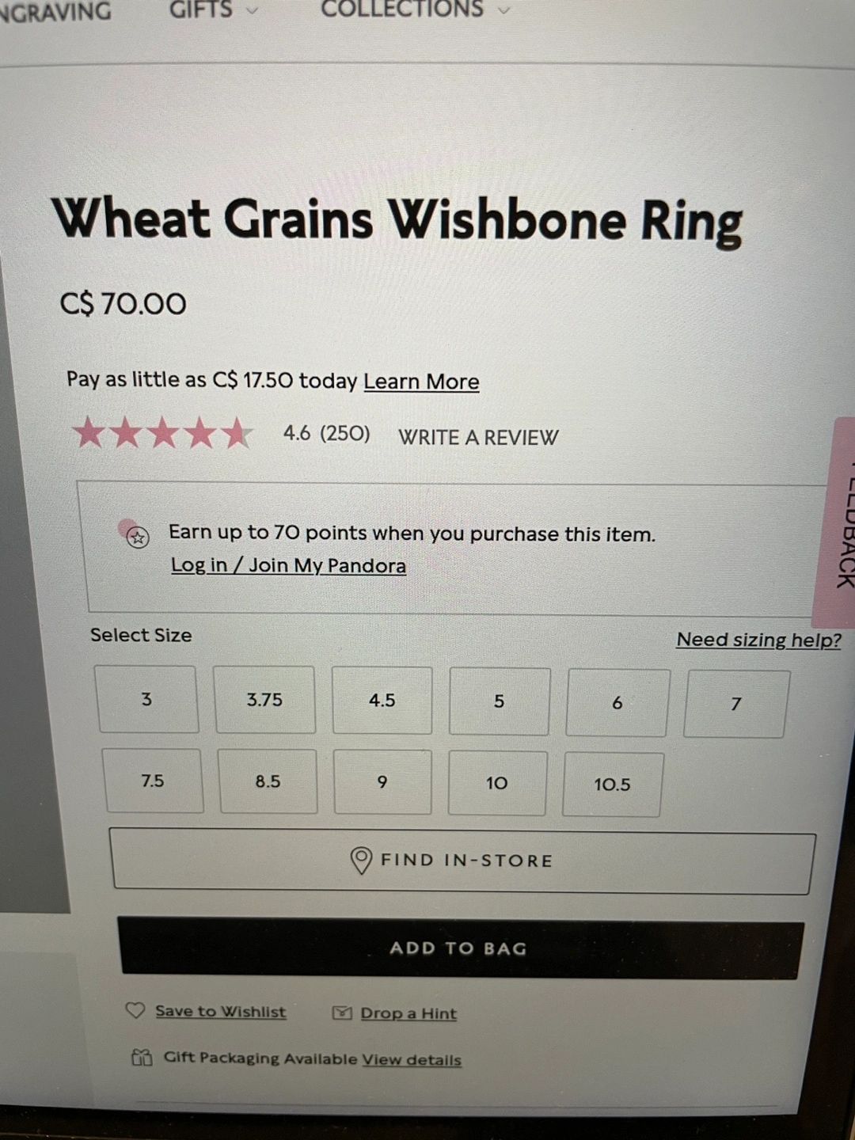Pick ring size 7
Image resolution: width=855 pixels, height=1140 pixels.
(x=736, y=704)
